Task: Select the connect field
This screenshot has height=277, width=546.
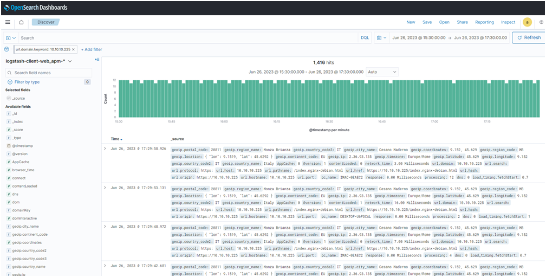Action: pyautogui.click(x=19, y=178)
